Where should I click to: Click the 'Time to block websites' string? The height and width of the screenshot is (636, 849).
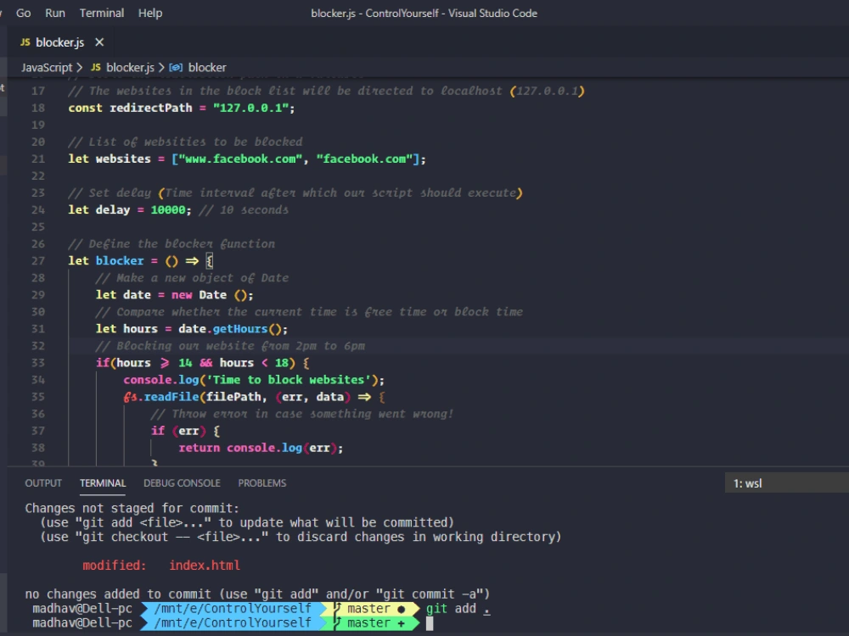[x=289, y=380]
